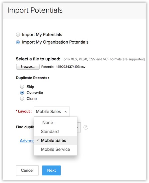Choose Clone for duplicate records
The image size is (149, 183).
22,99
